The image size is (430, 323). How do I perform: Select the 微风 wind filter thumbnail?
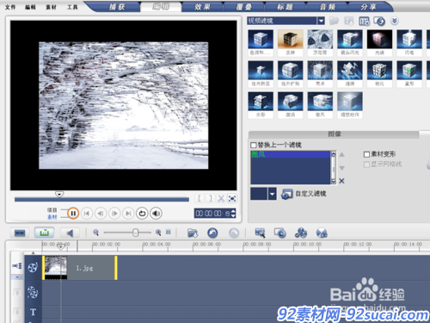click(x=320, y=105)
